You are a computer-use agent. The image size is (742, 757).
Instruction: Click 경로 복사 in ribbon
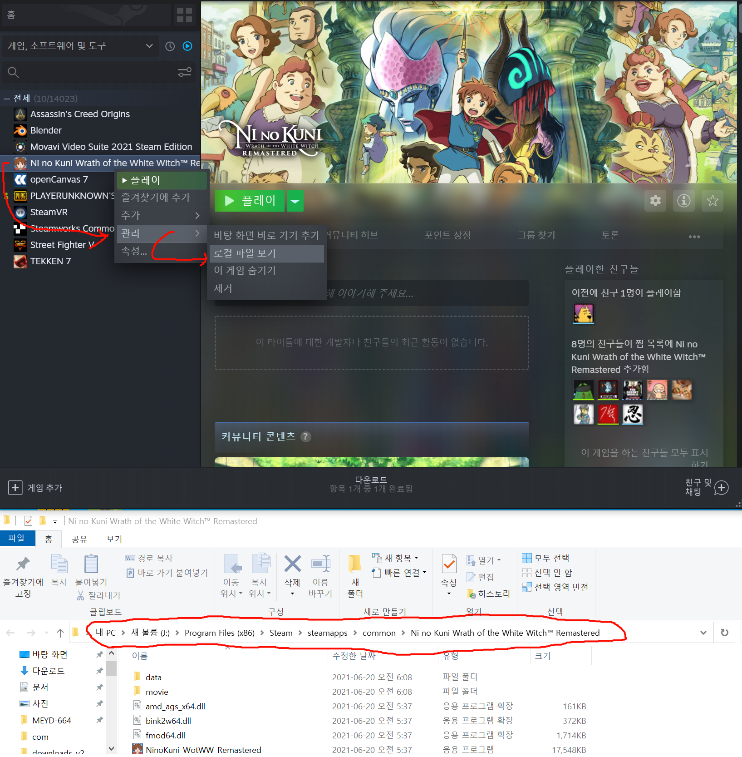149,558
